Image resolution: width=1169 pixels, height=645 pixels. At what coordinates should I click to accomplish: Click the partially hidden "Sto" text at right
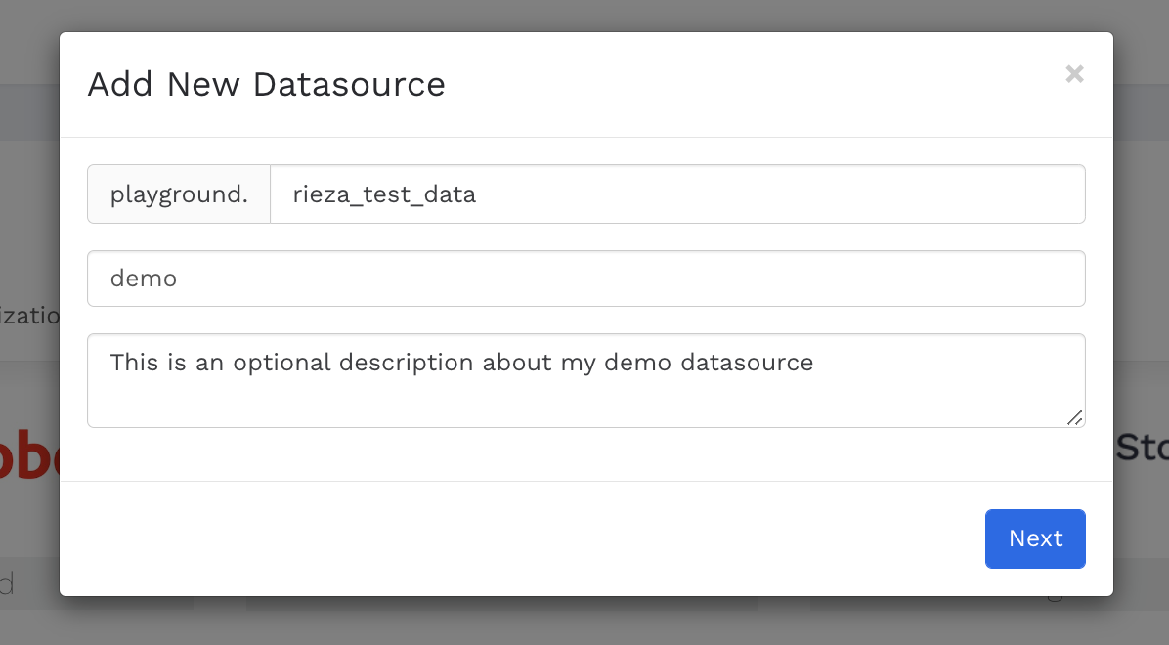pos(1140,448)
